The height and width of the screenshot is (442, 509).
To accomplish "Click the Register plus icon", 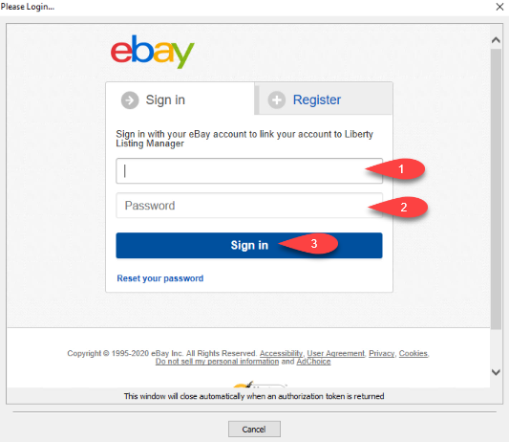I will (277, 99).
